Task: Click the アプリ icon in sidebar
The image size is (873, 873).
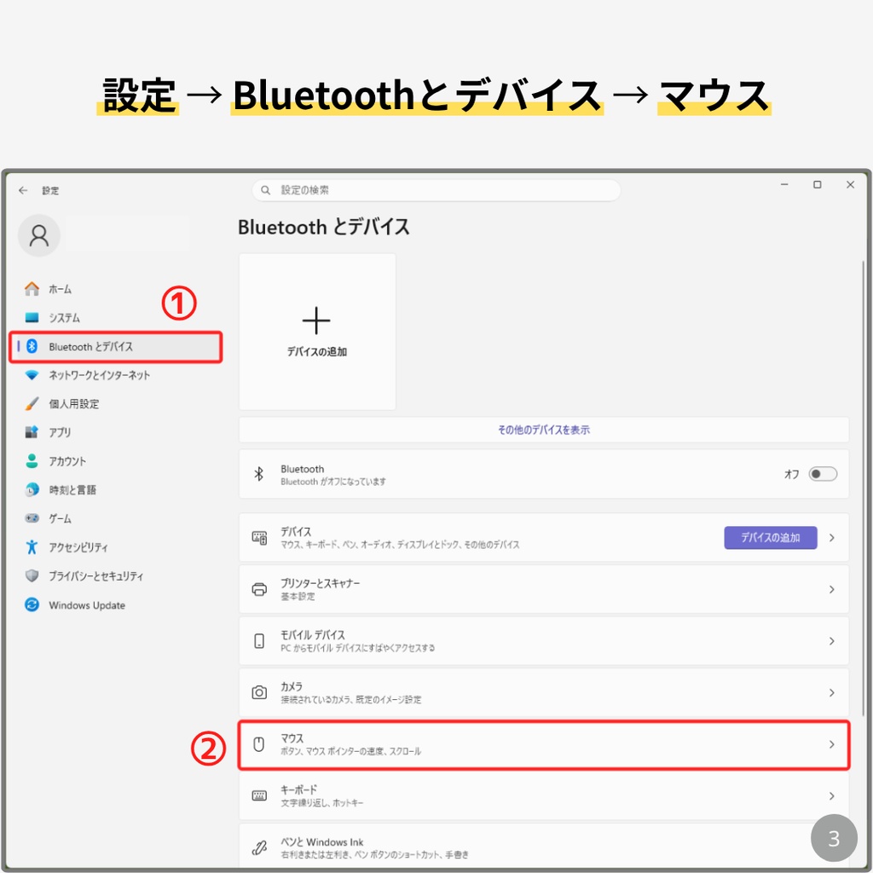Action: point(32,432)
